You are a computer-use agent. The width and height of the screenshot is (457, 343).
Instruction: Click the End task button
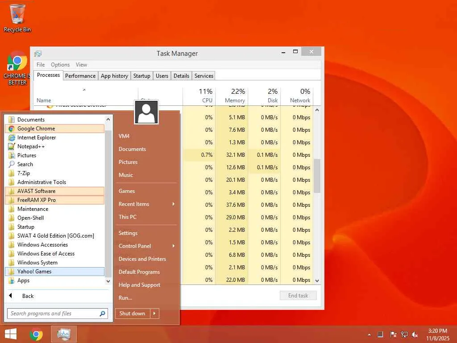point(298,296)
